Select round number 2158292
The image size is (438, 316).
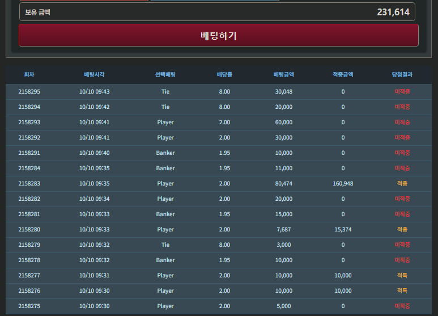coord(29,138)
